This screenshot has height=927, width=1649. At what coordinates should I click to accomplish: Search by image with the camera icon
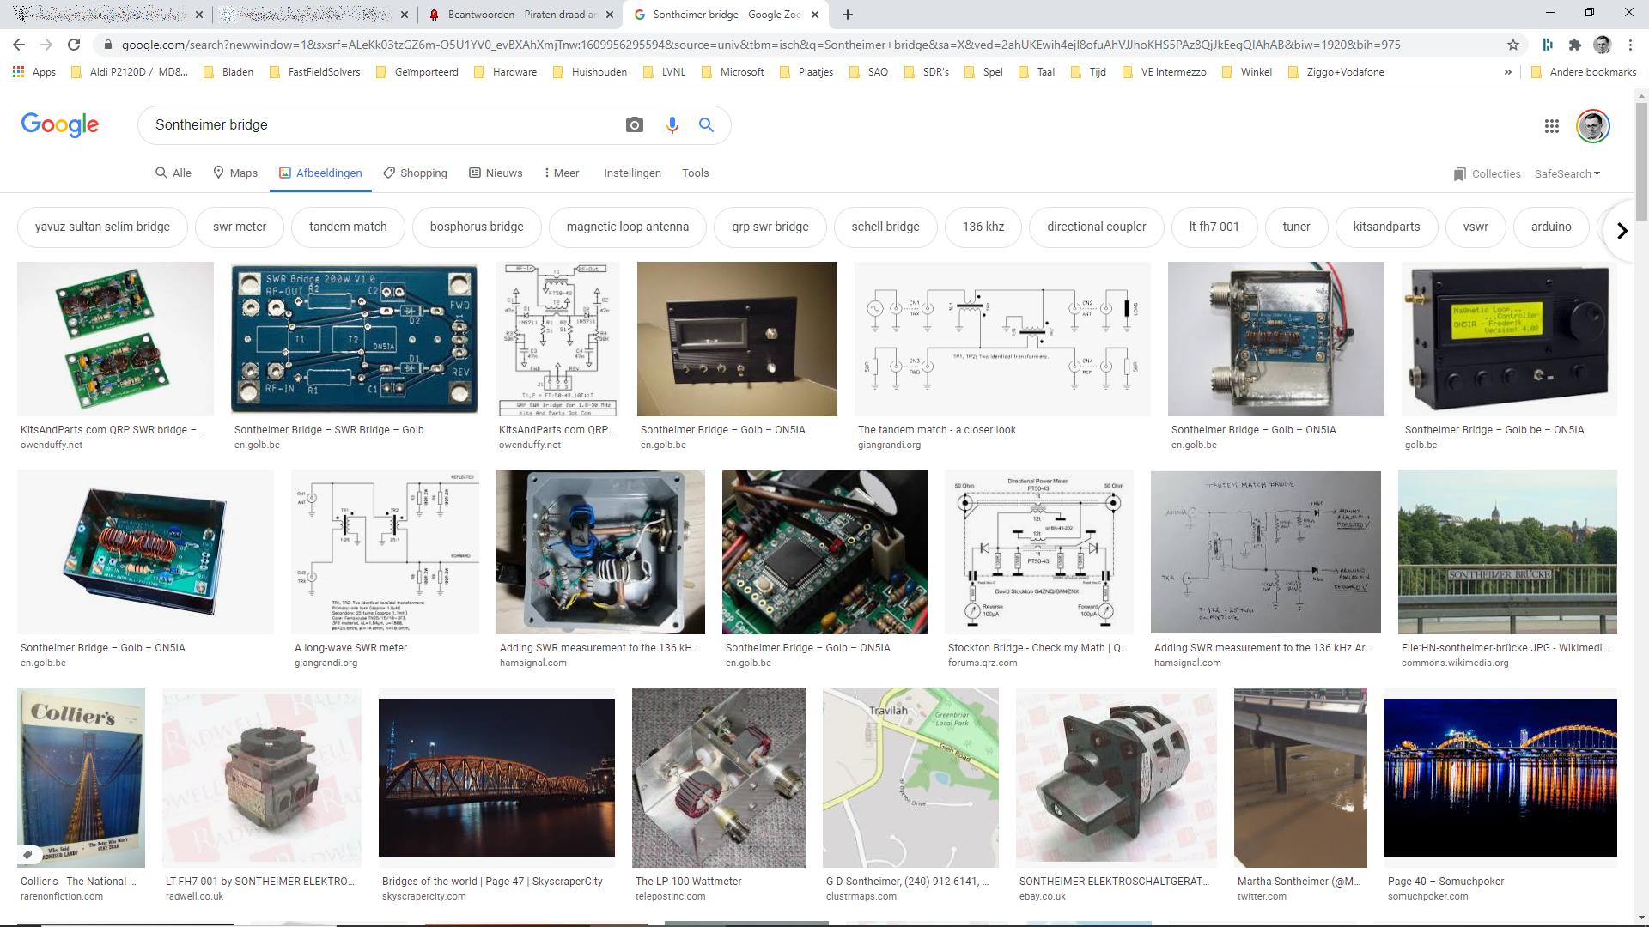pyautogui.click(x=635, y=125)
